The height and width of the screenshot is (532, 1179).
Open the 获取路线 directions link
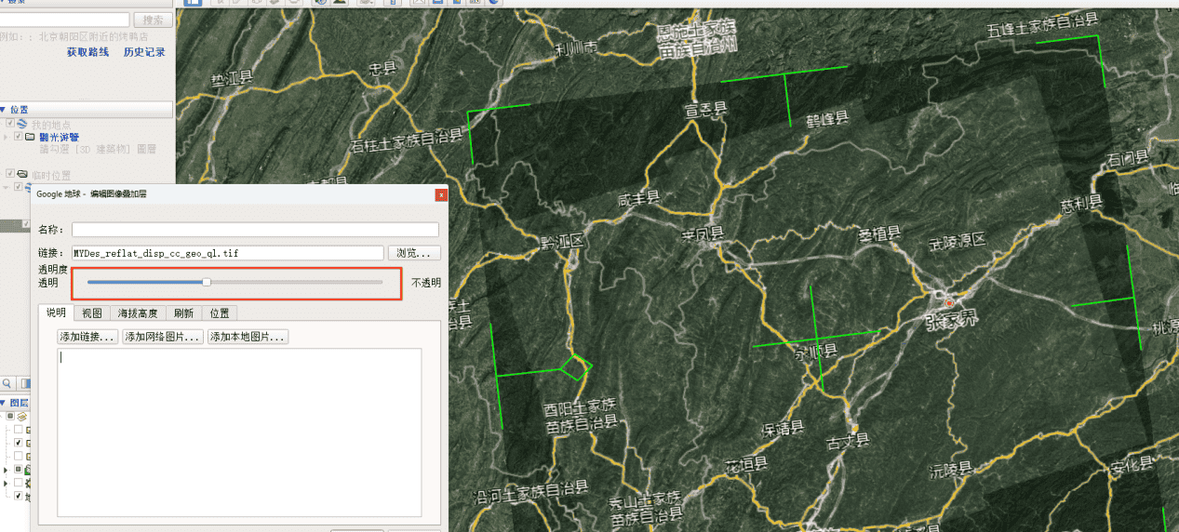point(87,52)
